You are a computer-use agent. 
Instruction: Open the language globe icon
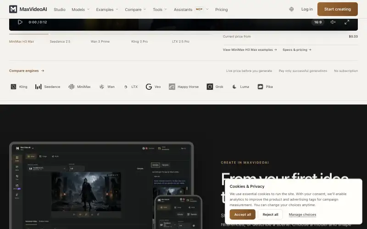[x=291, y=9]
